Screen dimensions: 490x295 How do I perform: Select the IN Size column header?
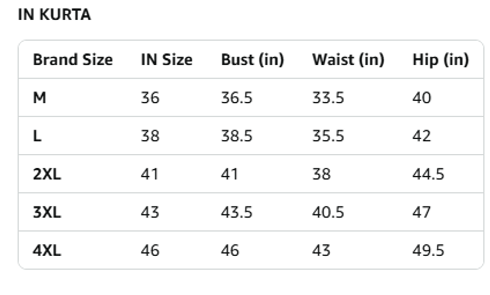[167, 59]
